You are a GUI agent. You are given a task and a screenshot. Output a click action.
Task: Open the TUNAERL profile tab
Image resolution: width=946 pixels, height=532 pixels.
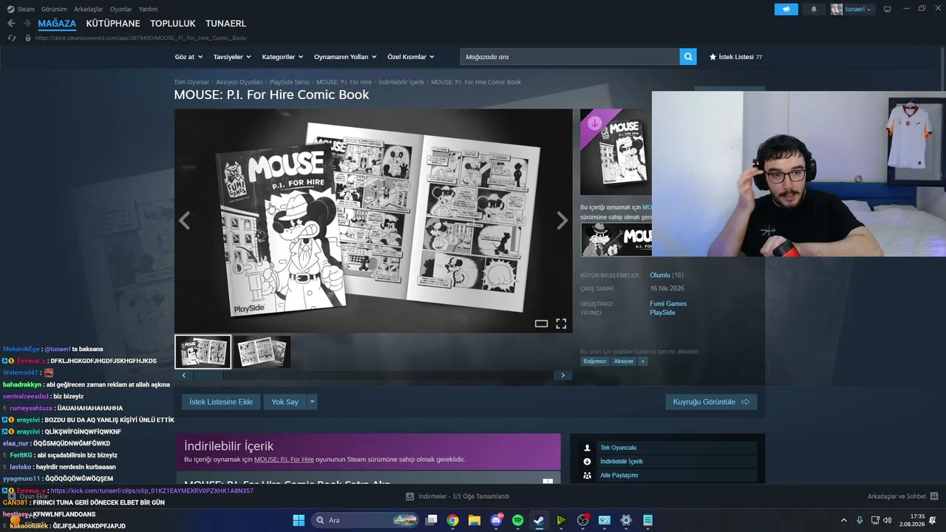(226, 24)
